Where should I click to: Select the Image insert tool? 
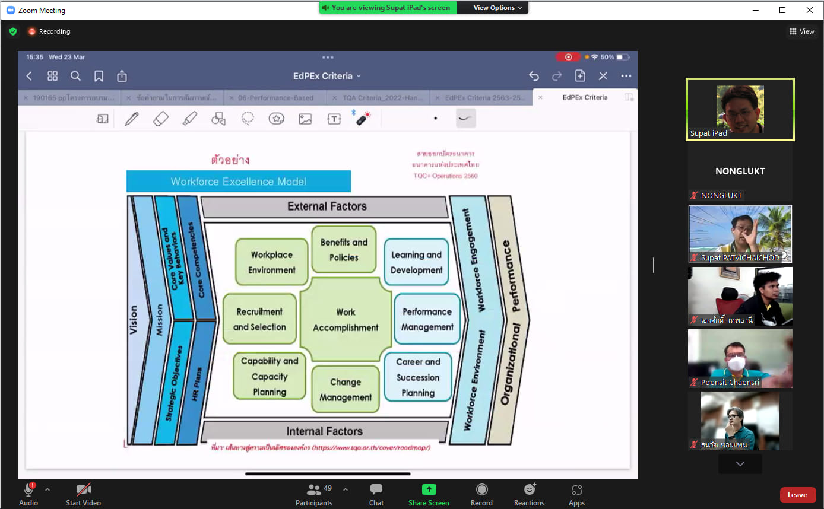pos(305,119)
